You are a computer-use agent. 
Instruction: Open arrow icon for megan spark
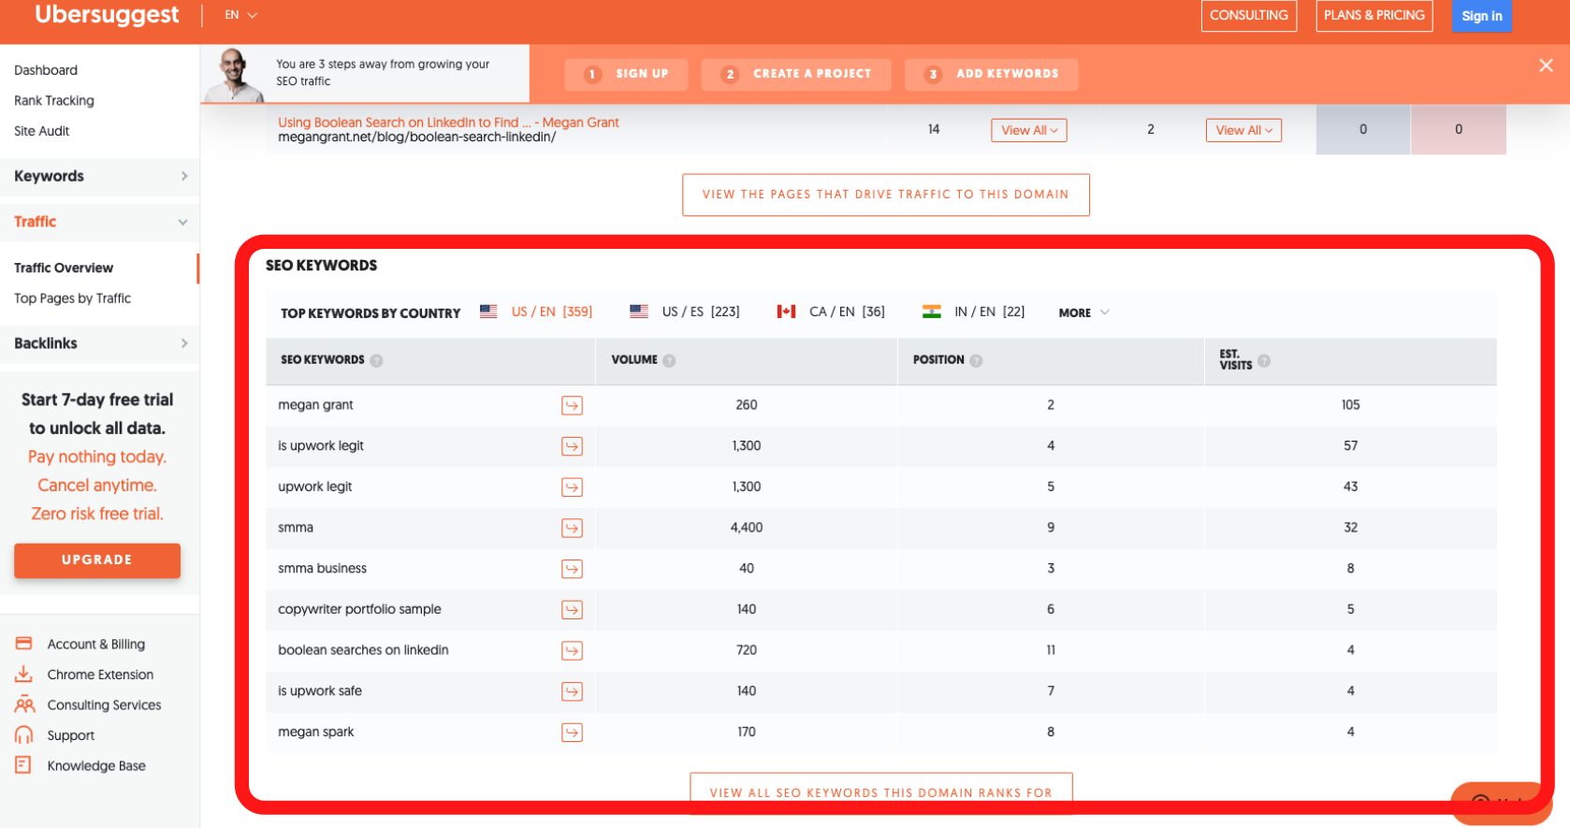coord(572,733)
